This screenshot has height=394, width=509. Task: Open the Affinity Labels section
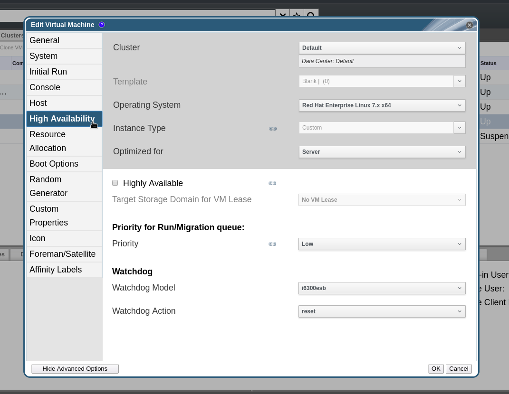tap(56, 269)
